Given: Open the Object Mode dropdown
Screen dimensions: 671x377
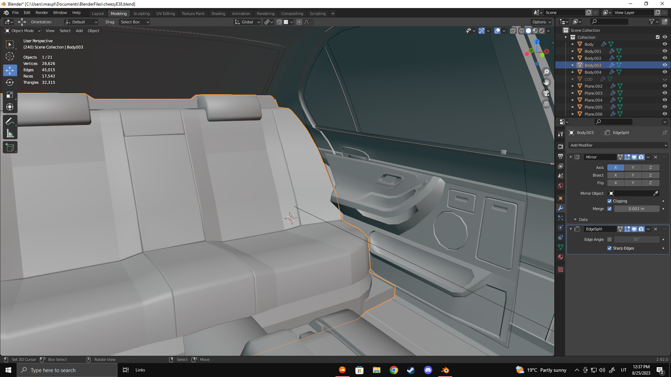Looking at the screenshot, I should pyautogui.click(x=23, y=31).
